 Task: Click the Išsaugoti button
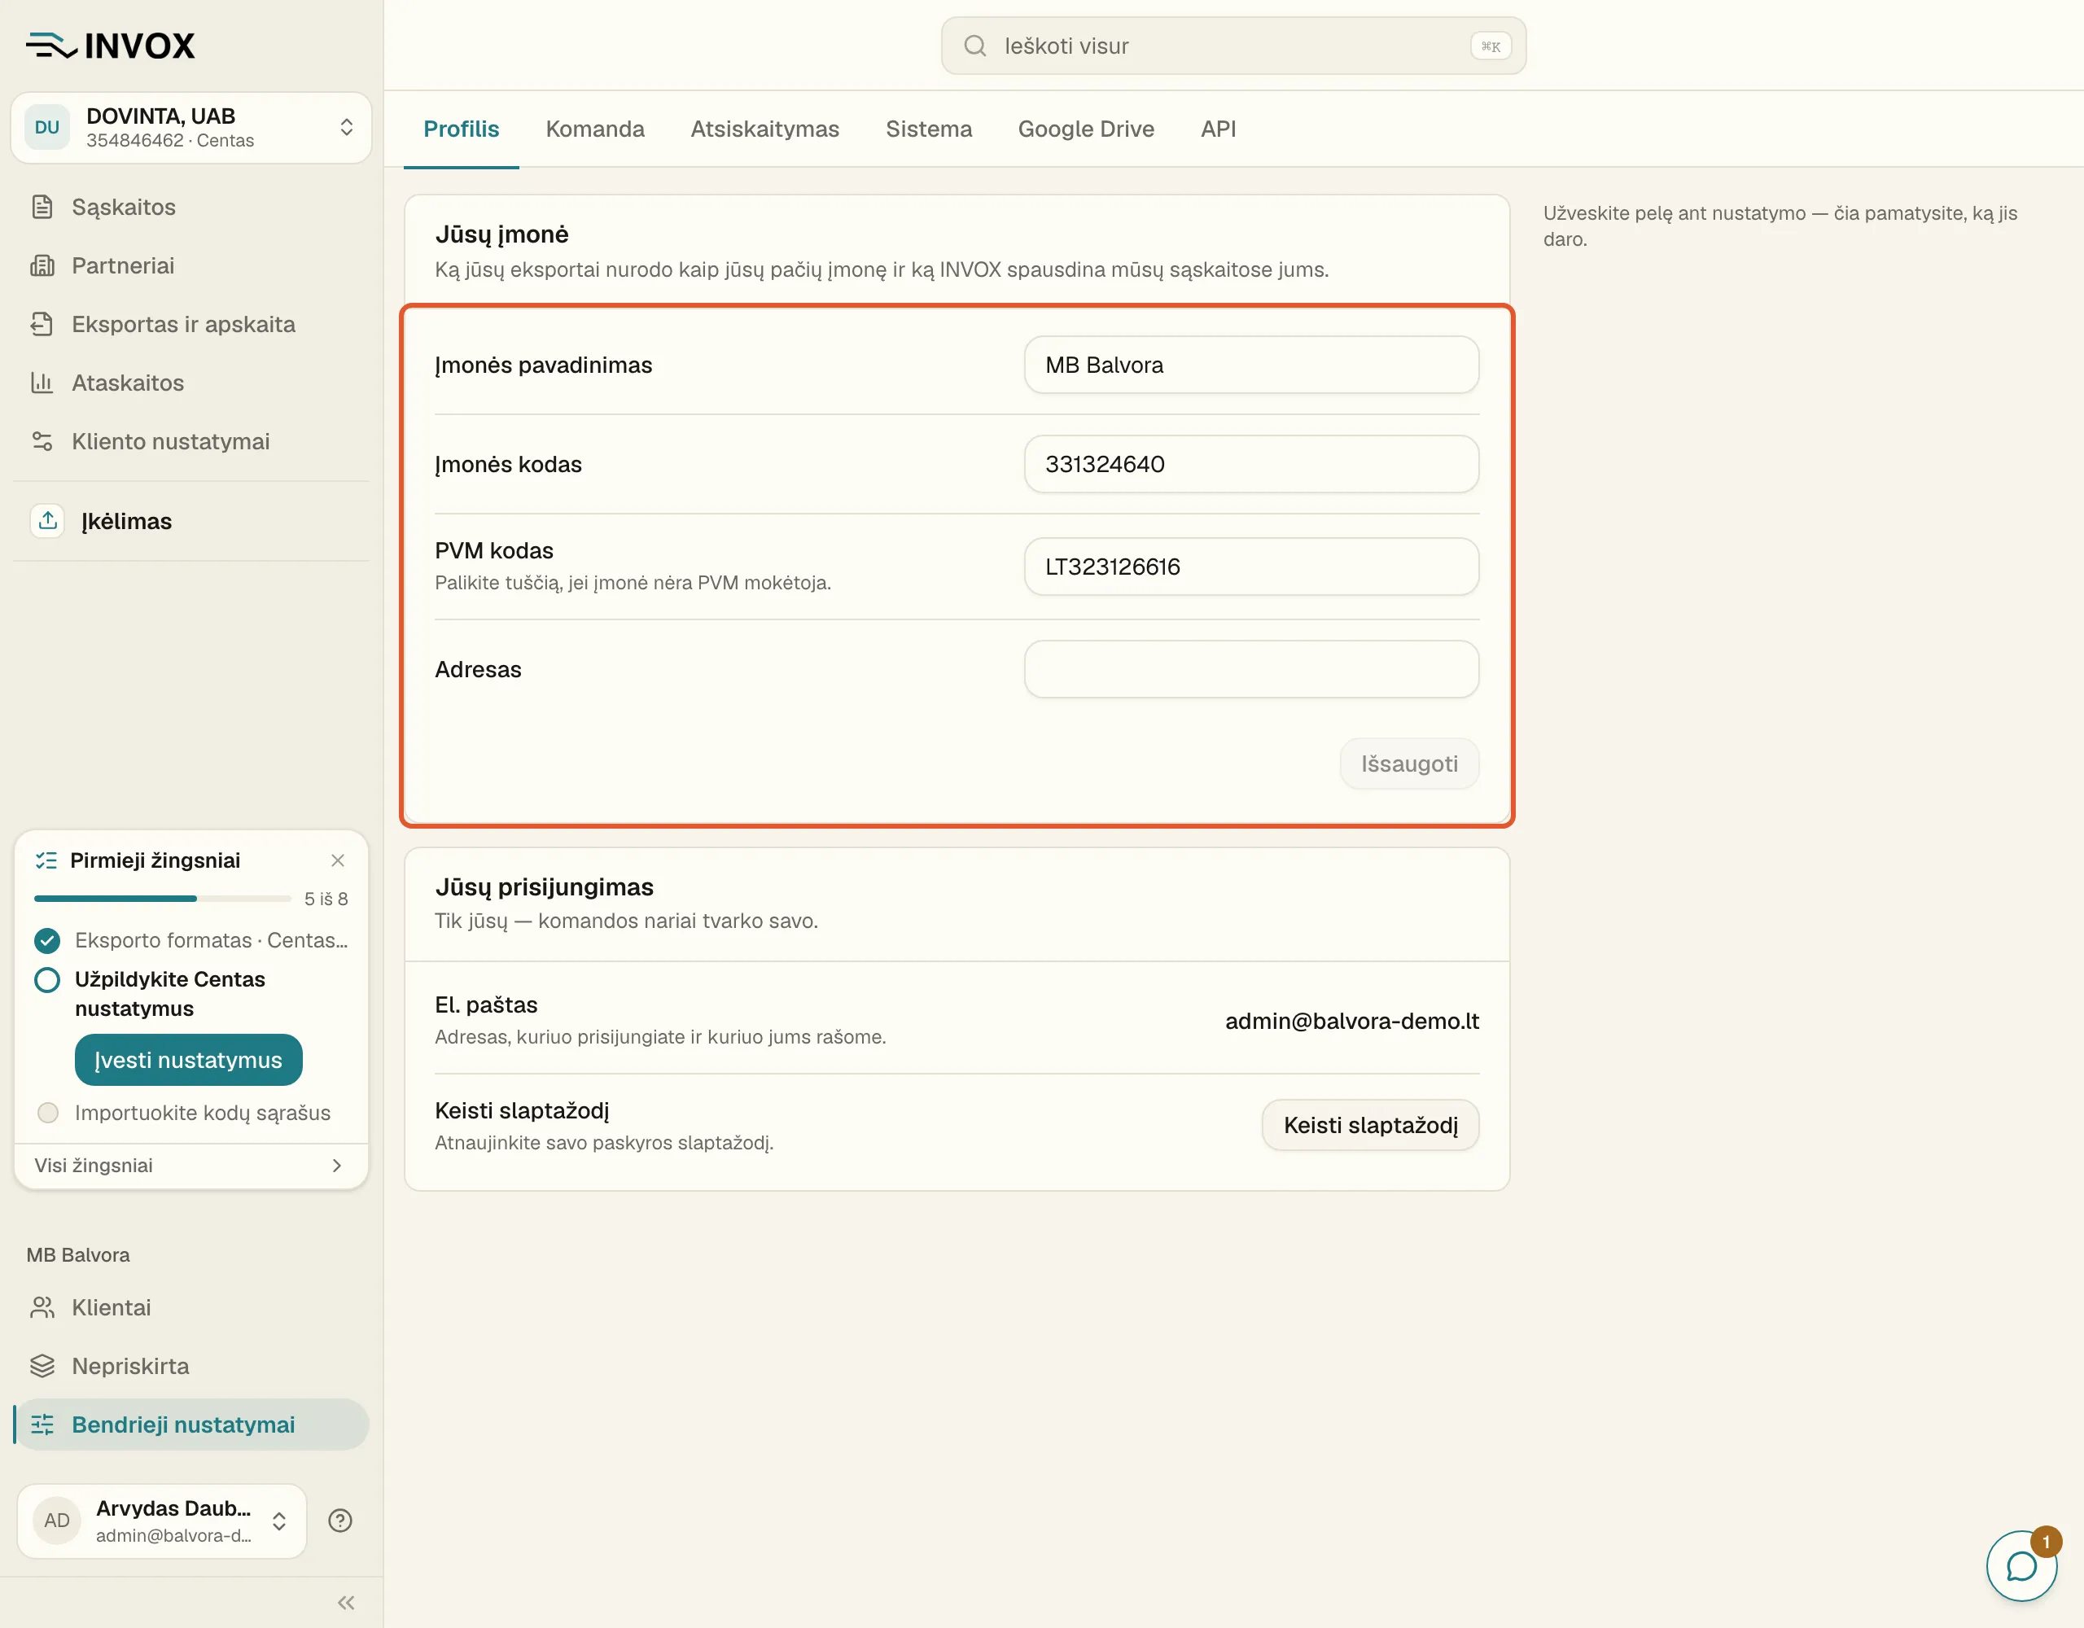(x=1408, y=764)
